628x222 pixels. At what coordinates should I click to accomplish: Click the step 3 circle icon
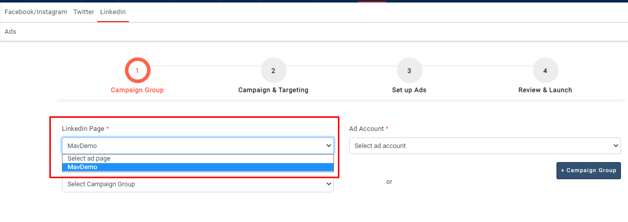(409, 71)
